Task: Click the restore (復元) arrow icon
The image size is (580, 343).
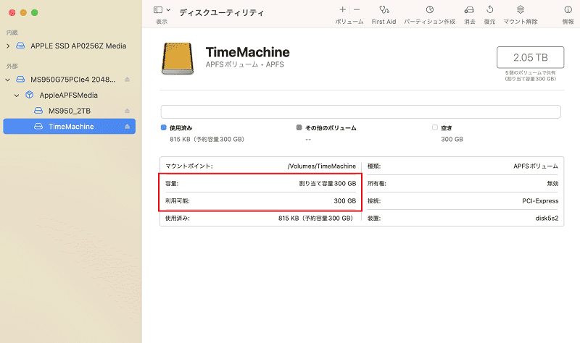Action: point(490,9)
